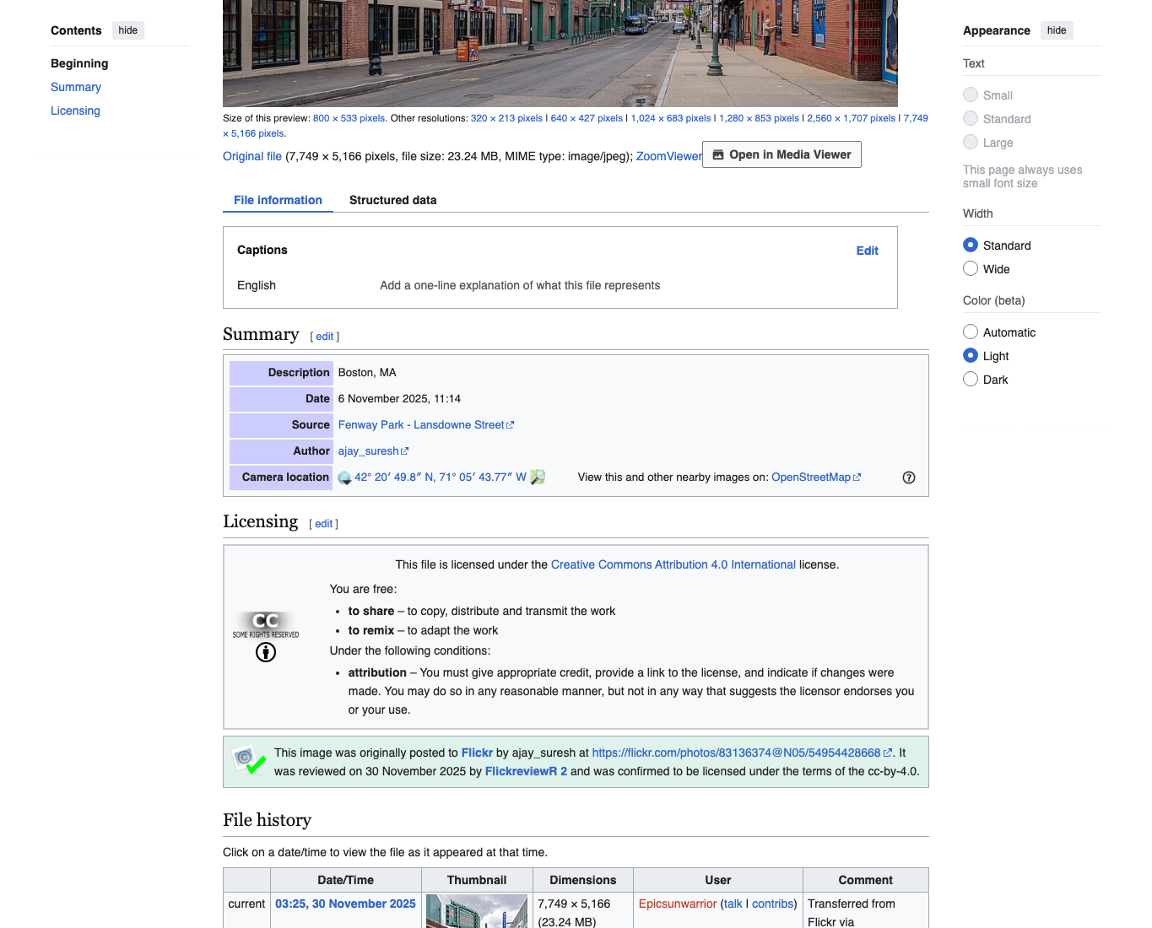This screenshot has width=1152, height=928.
Task: Open the file history thumbnail image
Action: coord(477,911)
